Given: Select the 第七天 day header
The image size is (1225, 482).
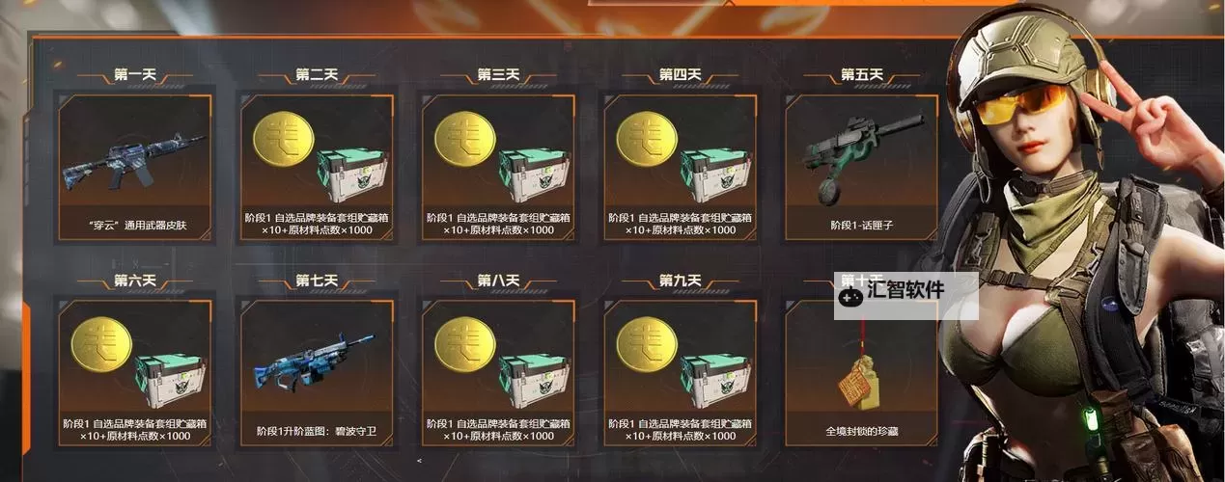Looking at the screenshot, I should tap(317, 281).
